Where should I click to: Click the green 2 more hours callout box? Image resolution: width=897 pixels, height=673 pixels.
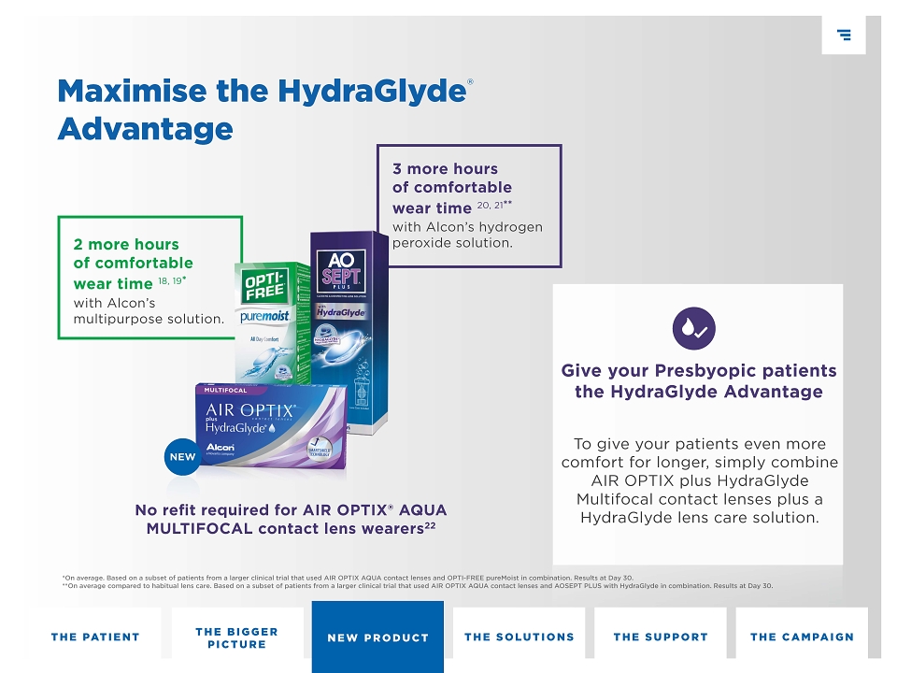[x=149, y=278]
